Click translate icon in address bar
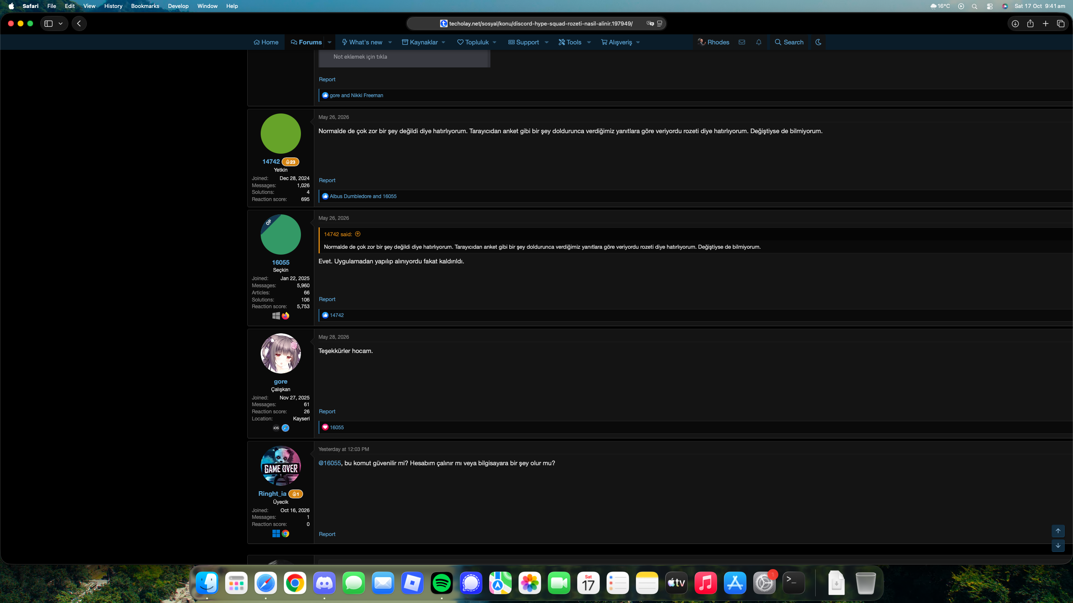Image resolution: width=1073 pixels, height=603 pixels. [x=650, y=23]
